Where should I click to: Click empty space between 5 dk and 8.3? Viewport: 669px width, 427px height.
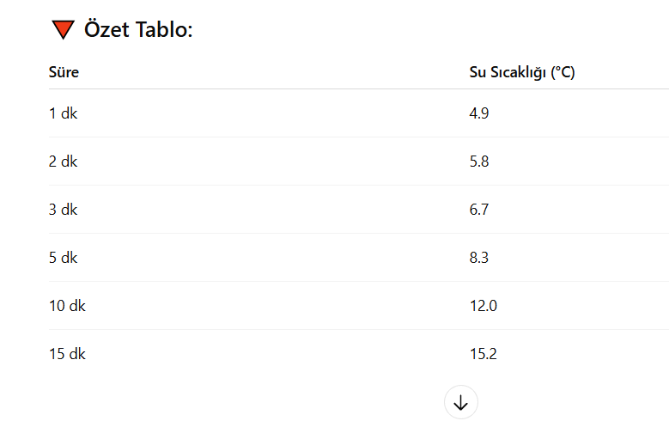click(x=273, y=258)
